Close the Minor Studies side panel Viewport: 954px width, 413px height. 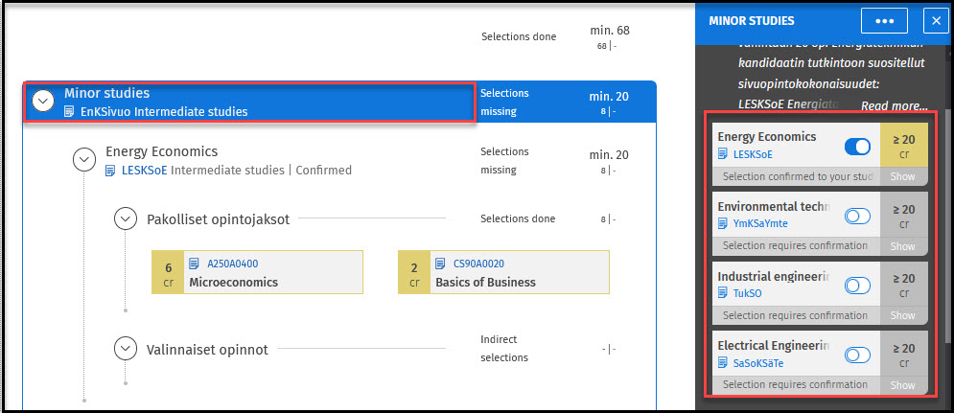click(935, 20)
